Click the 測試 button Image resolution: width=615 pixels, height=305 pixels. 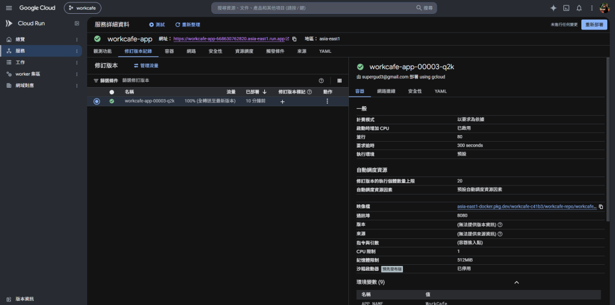coord(157,25)
